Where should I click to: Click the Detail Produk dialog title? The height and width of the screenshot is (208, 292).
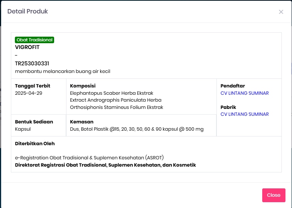pos(28,12)
